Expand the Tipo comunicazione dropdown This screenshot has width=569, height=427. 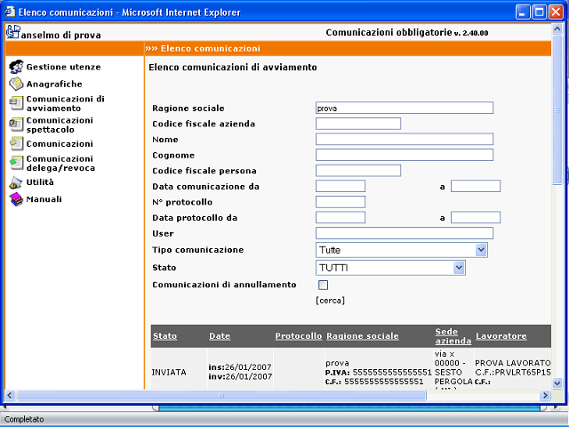tap(481, 250)
